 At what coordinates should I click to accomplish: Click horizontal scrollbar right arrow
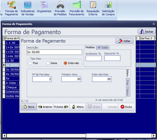coord(154,136)
